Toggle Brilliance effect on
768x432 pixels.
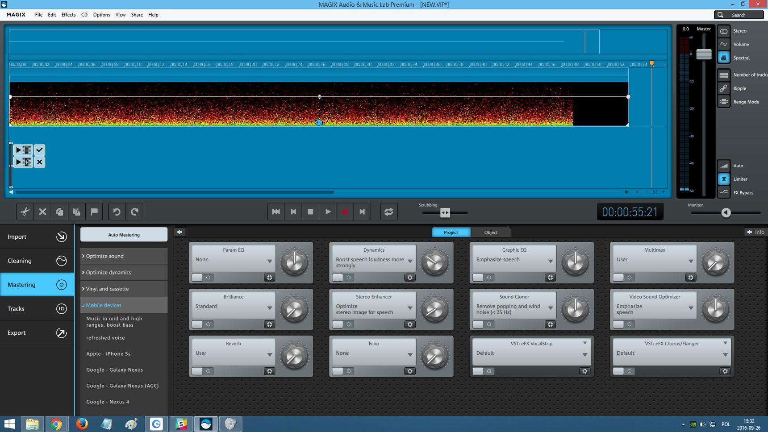(202, 324)
